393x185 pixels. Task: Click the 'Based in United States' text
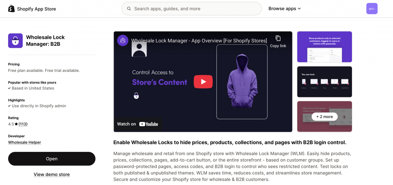click(x=33, y=88)
